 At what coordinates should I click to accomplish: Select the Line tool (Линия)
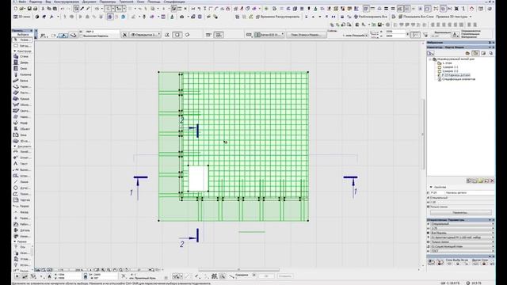(22, 181)
